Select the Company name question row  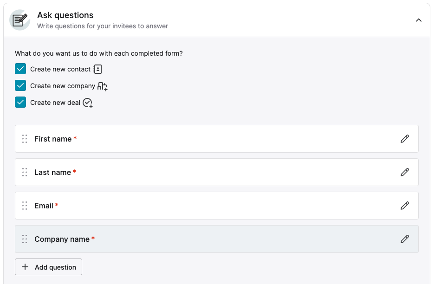point(232,239)
